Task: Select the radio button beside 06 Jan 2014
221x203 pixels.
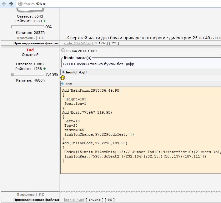Action: pos(63,51)
